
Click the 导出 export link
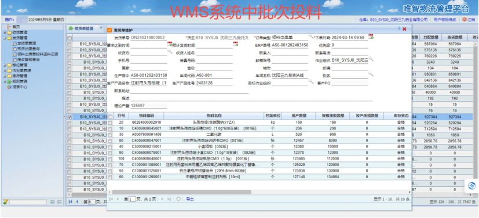pos(190,199)
